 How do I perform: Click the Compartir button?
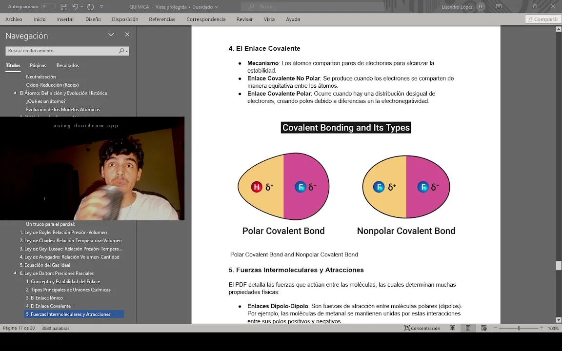click(x=542, y=19)
